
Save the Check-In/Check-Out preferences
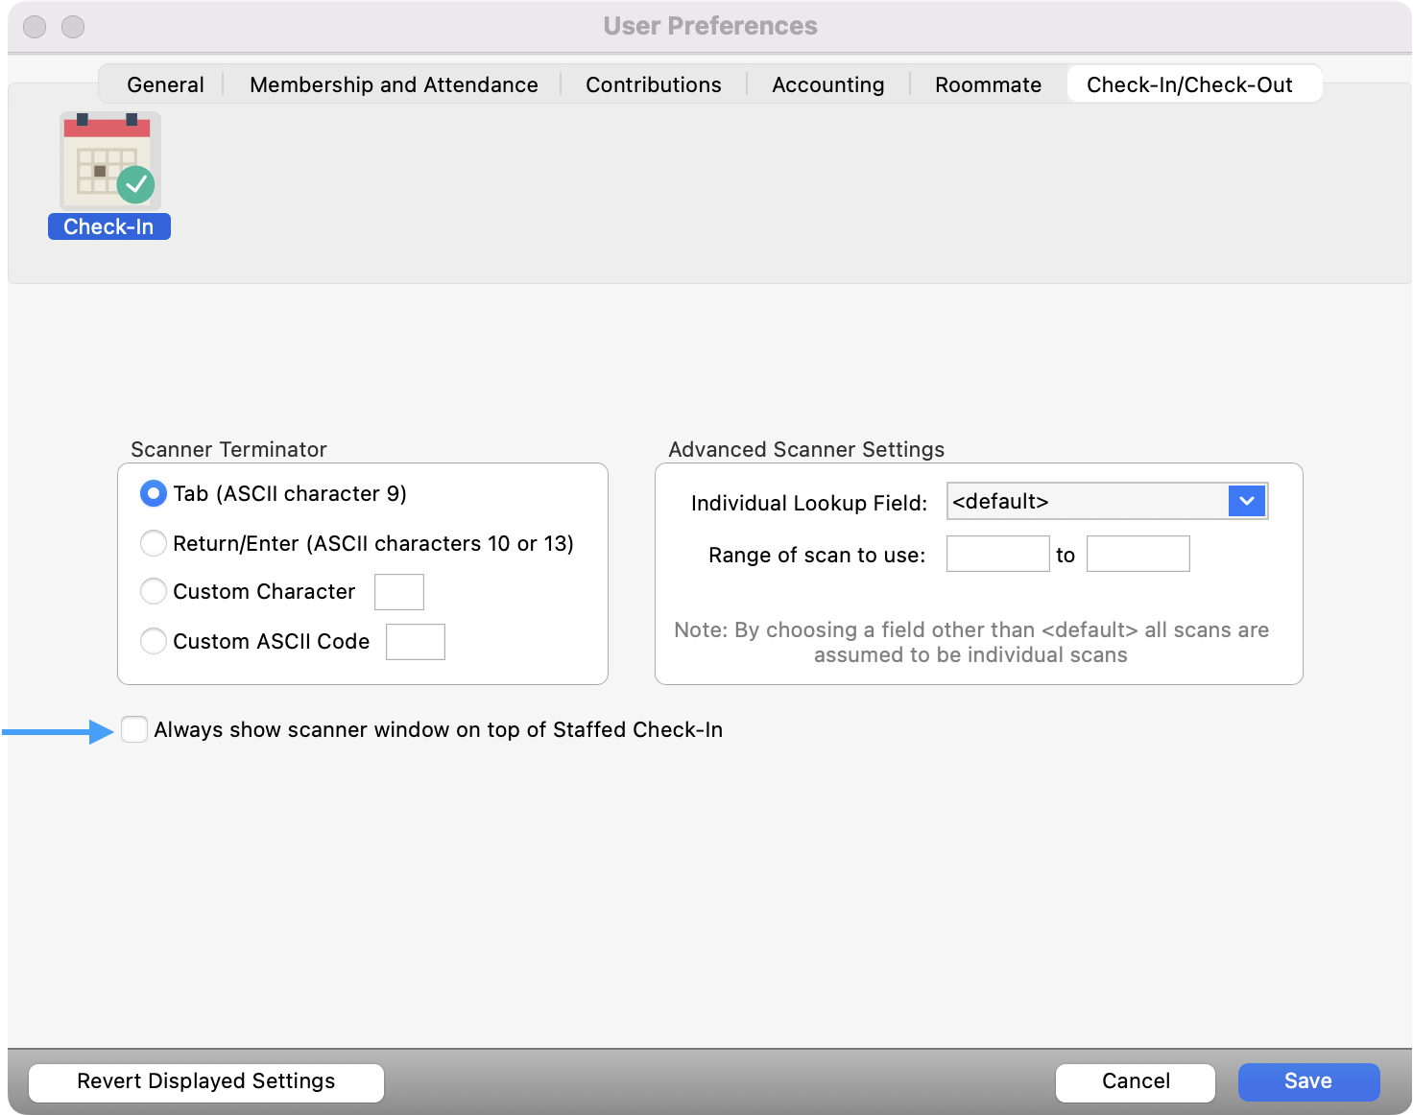coord(1307,1081)
